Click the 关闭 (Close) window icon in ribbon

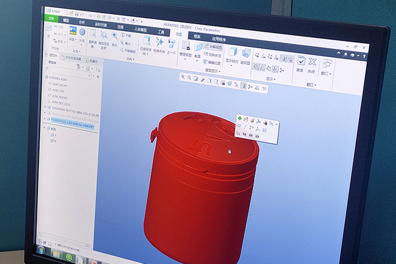point(312,62)
